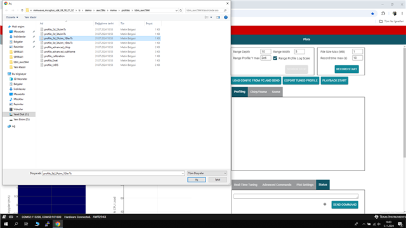This screenshot has height=228, width=406.
Task: Open Müzikler in sidebar
Action: tap(18, 99)
